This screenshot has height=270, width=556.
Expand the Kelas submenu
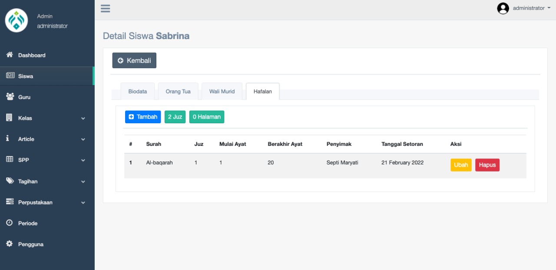pyautogui.click(x=83, y=118)
